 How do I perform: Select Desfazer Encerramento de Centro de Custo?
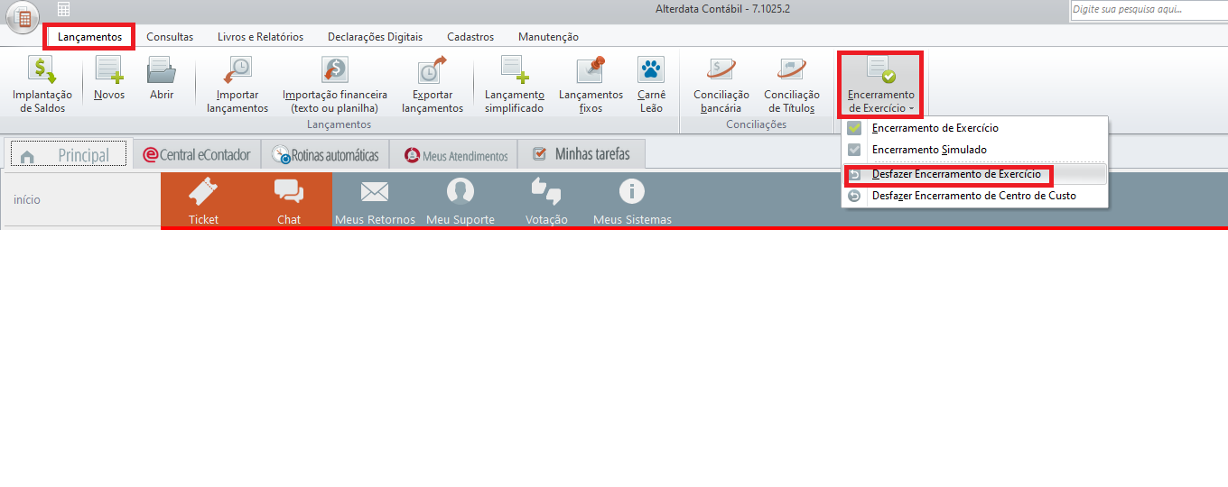[x=974, y=196]
